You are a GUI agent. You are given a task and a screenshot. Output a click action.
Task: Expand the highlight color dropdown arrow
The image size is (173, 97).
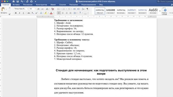[x=48, y=13]
